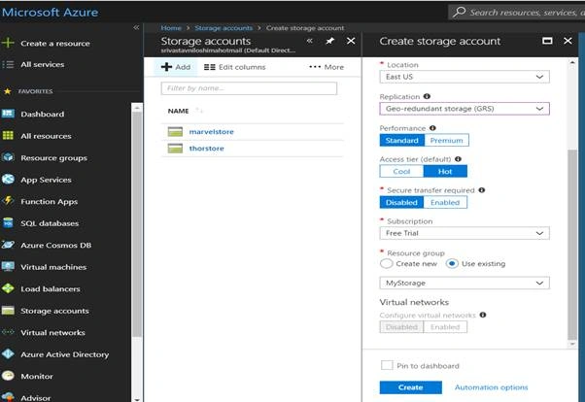Click the Load balancers diamond icon
The height and width of the screenshot is (402, 585).
click(x=8, y=288)
